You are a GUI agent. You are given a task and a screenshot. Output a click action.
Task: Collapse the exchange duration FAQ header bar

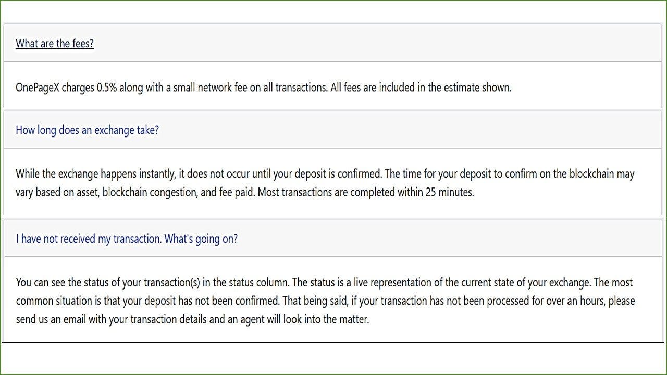click(x=332, y=130)
